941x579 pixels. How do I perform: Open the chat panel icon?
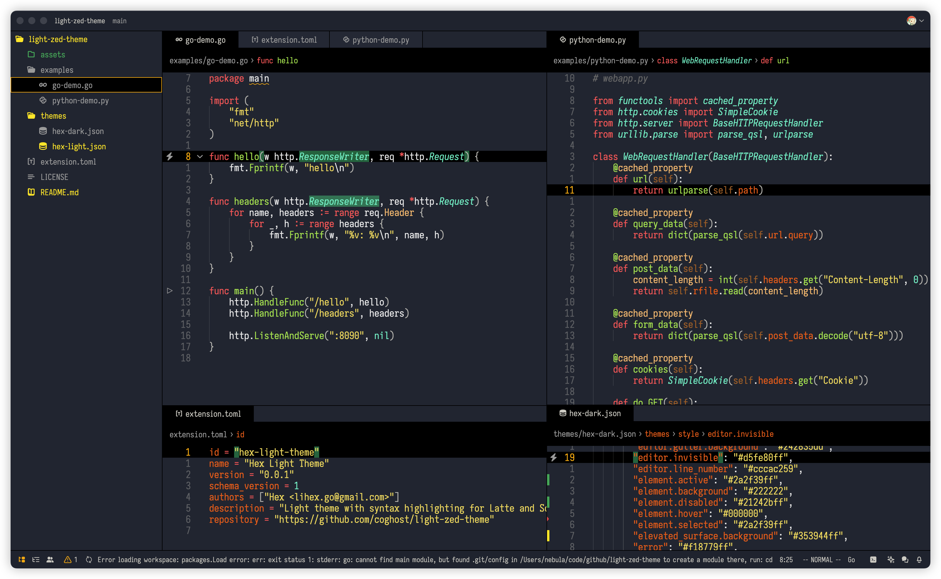point(905,560)
